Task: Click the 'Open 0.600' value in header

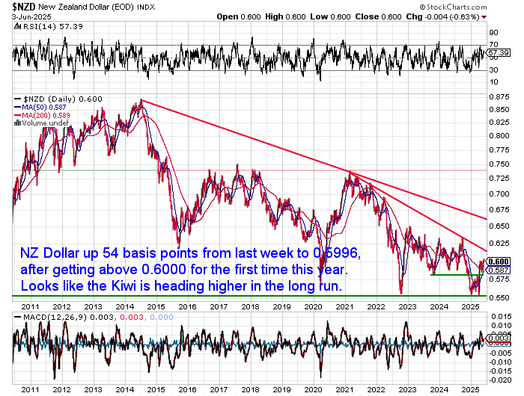Action: click(239, 16)
